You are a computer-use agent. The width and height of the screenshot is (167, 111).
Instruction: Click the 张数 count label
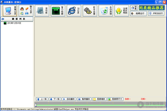127,99
